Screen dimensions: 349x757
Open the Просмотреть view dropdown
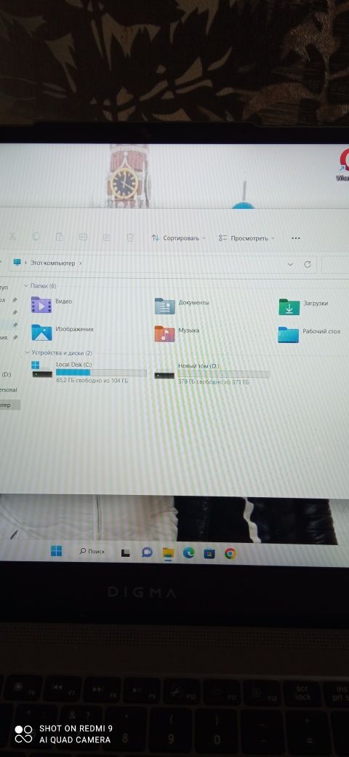pos(246,238)
